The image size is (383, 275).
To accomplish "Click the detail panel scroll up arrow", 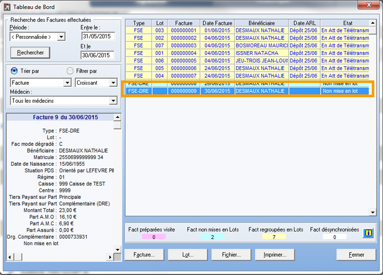I will [117, 117].
